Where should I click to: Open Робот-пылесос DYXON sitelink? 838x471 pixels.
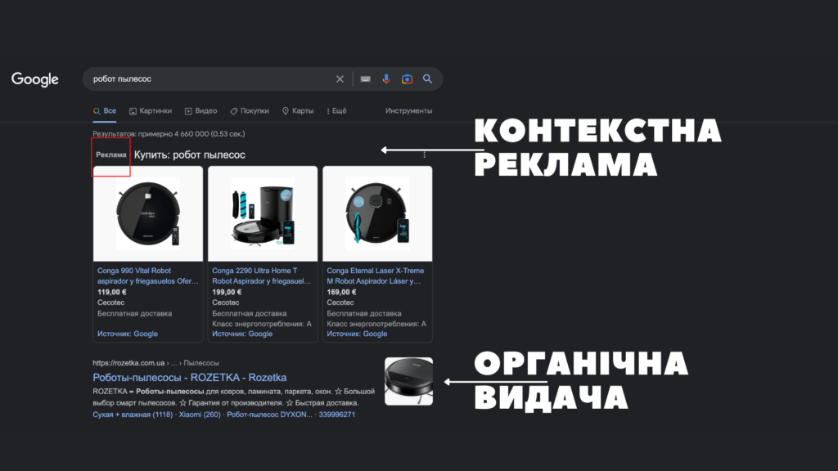coord(269,415)
